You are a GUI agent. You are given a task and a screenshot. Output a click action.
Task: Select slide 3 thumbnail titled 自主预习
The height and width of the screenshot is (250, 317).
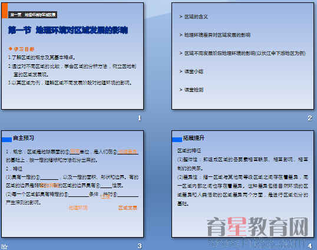tap(72, 184)
